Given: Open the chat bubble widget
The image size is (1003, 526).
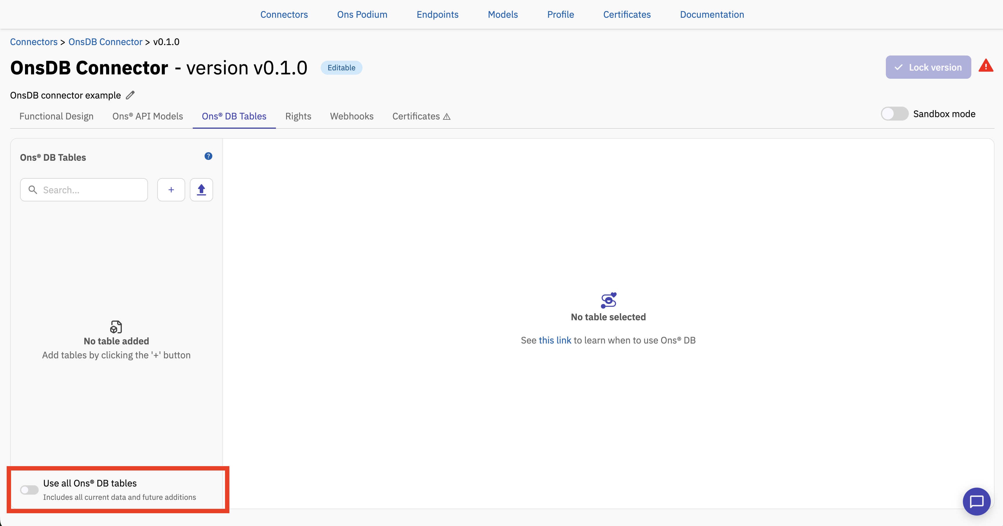Looking at the screenshot, I should (x=977, y=502).
